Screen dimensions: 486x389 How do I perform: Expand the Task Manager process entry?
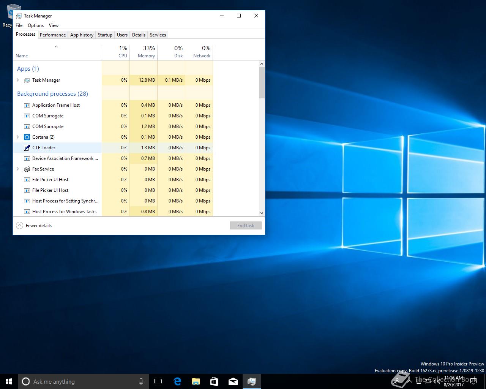[18, 80]
